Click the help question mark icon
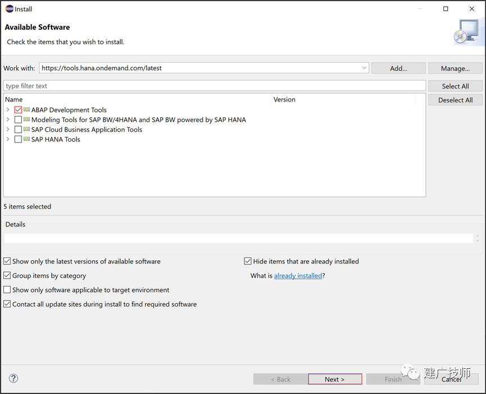486x394 pixels. coord(13,378)
